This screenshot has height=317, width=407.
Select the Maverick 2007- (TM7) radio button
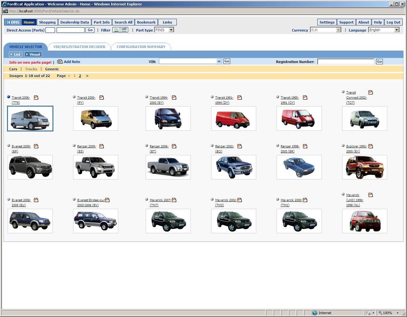[x=147, y=200]
